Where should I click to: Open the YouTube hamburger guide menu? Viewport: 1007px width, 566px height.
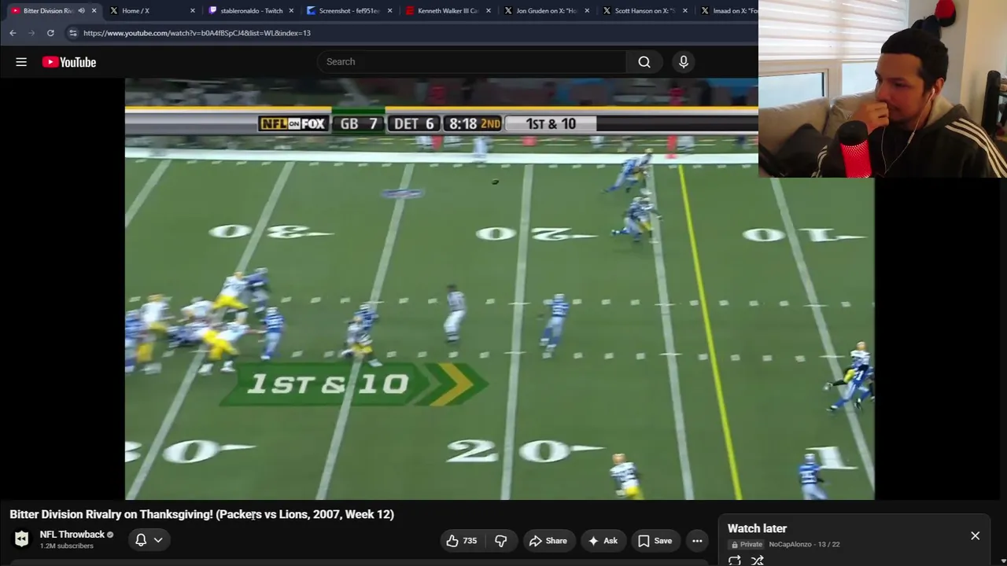21,62
